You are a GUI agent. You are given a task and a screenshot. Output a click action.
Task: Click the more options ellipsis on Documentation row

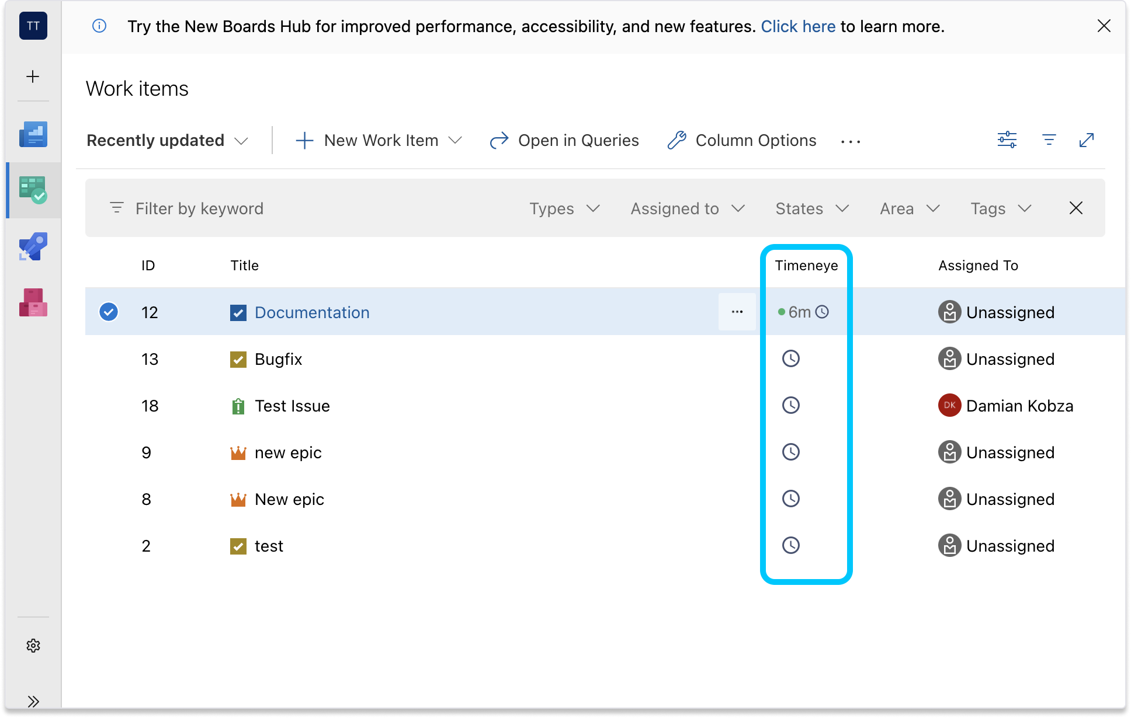click(x=737, y=312)
